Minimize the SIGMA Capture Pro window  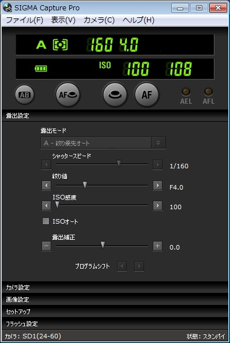180,8
